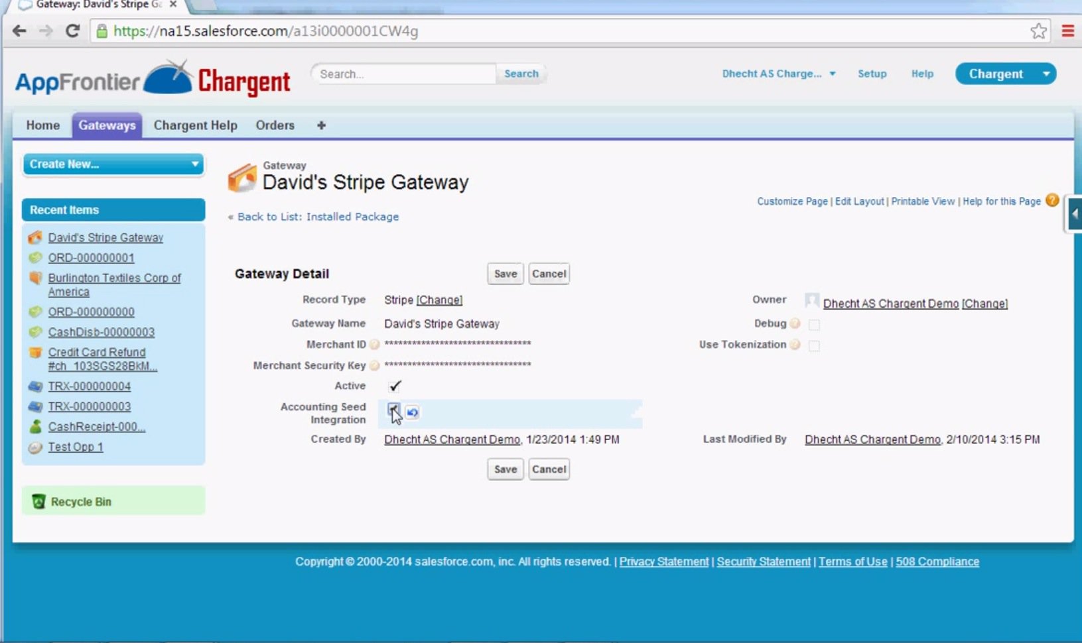The width and height of the screenshot is (1082, 643).
Task: Open CashDisb-00000003 recent item
Action: coord(101,332)
